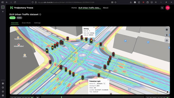174x98 pixels.
Task: Click the padlock site security icon
Action: [36, 2]
